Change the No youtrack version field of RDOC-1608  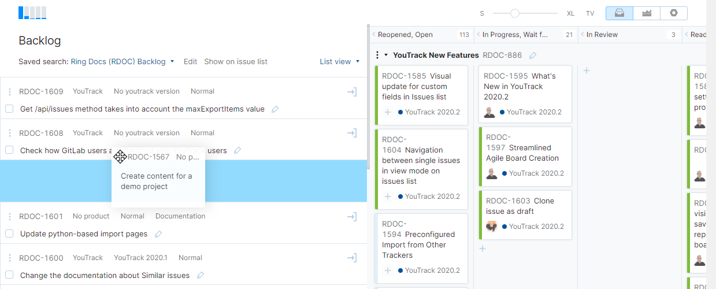click(147, 133)
